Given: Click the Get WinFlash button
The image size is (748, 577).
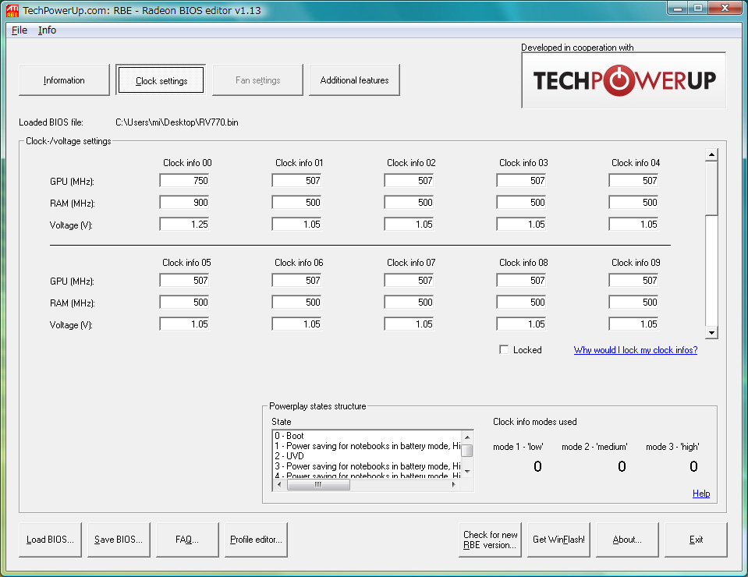Looking at the screenshot, I should [x=558, y=540].
